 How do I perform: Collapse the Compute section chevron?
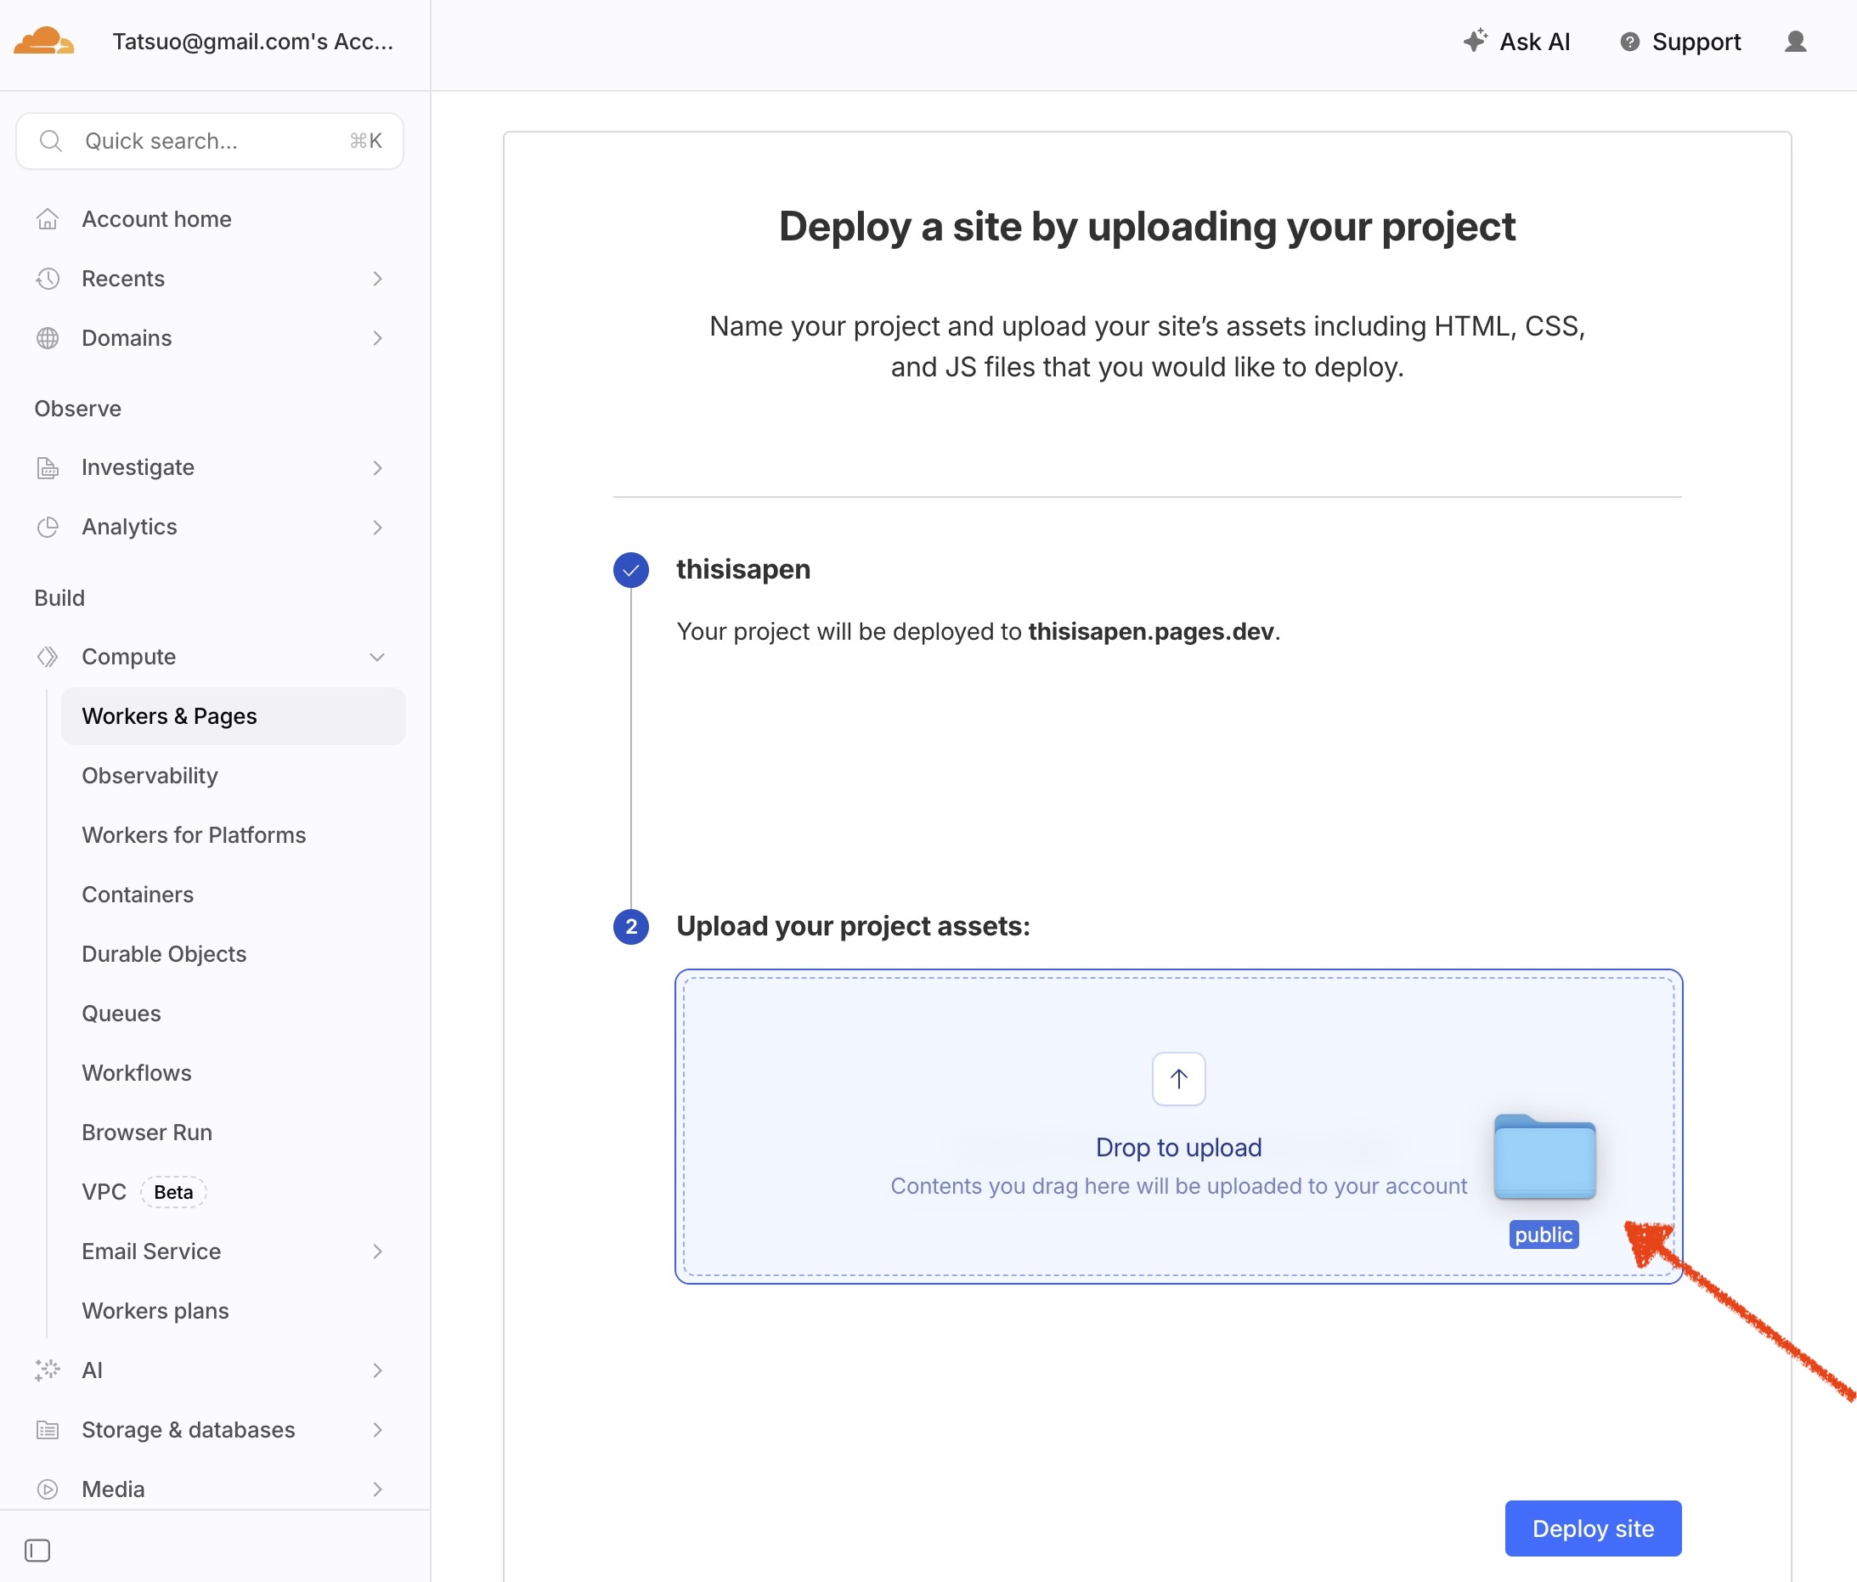pyautogui.click(x=377, y=657)
